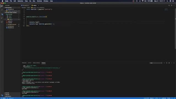Screen dimensions: 176x99
Task: Open editor More Actions ellipsis
Action: (174, 5)
